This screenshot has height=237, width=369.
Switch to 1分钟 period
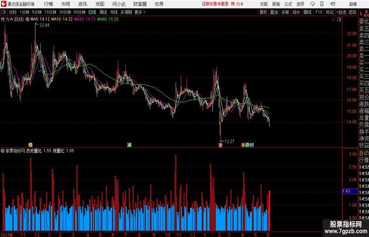tap(24, 12)
